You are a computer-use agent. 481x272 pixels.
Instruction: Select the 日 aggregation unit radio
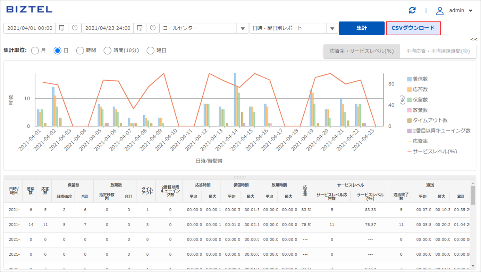(58, 51)
